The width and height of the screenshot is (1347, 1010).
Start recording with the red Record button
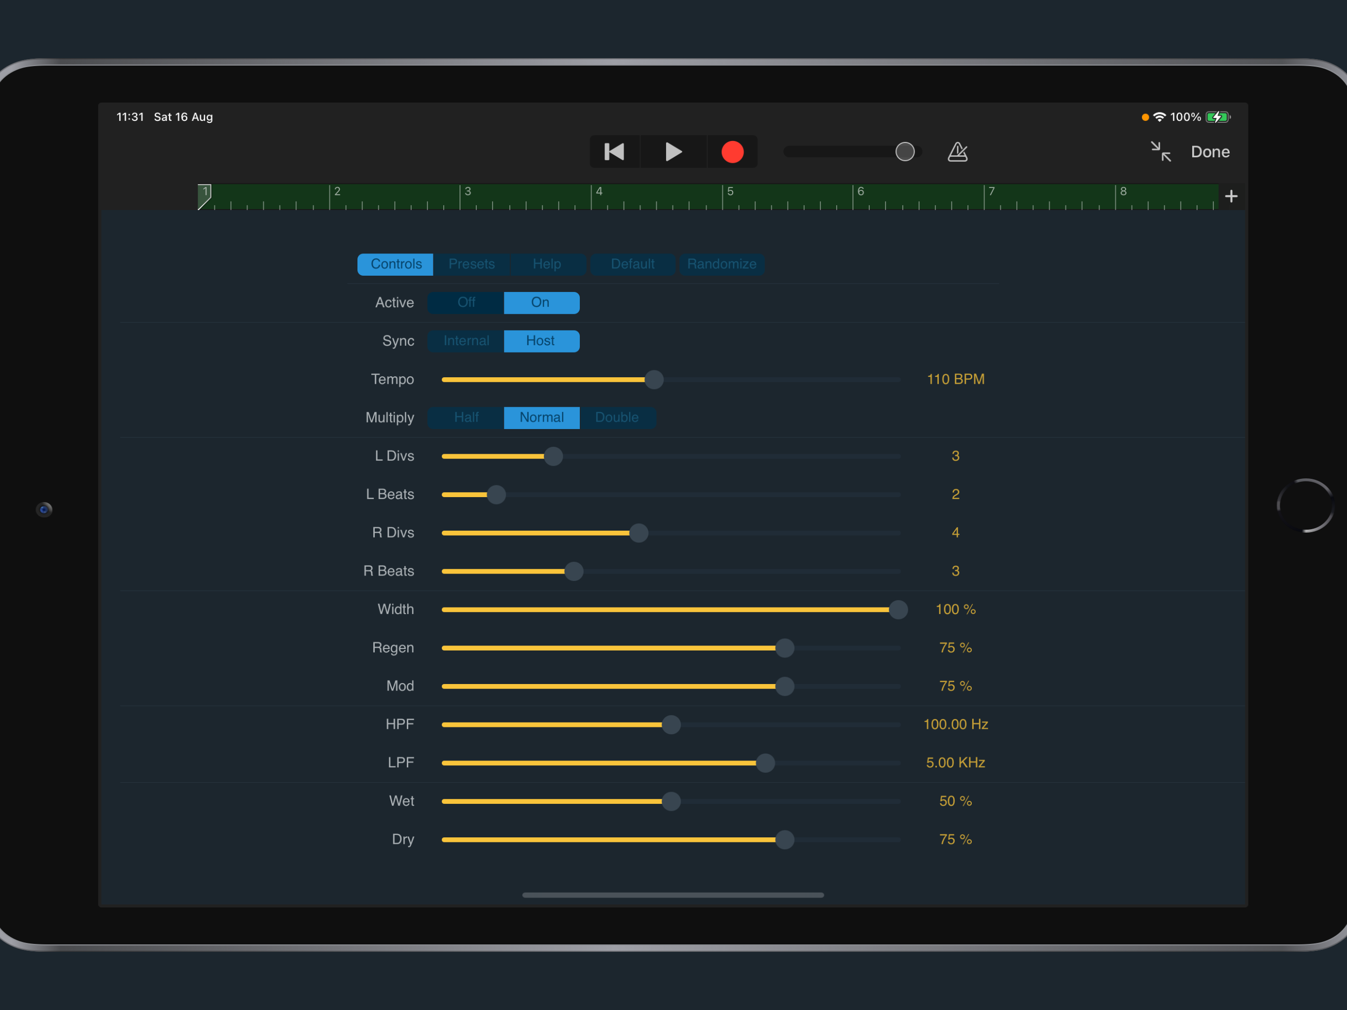(732, 152)
